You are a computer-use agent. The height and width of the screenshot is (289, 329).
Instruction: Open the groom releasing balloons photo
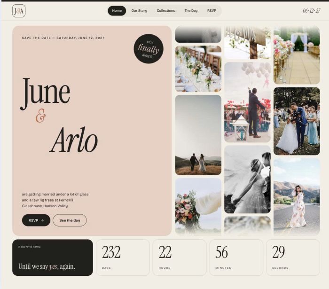tap(247, 102)
